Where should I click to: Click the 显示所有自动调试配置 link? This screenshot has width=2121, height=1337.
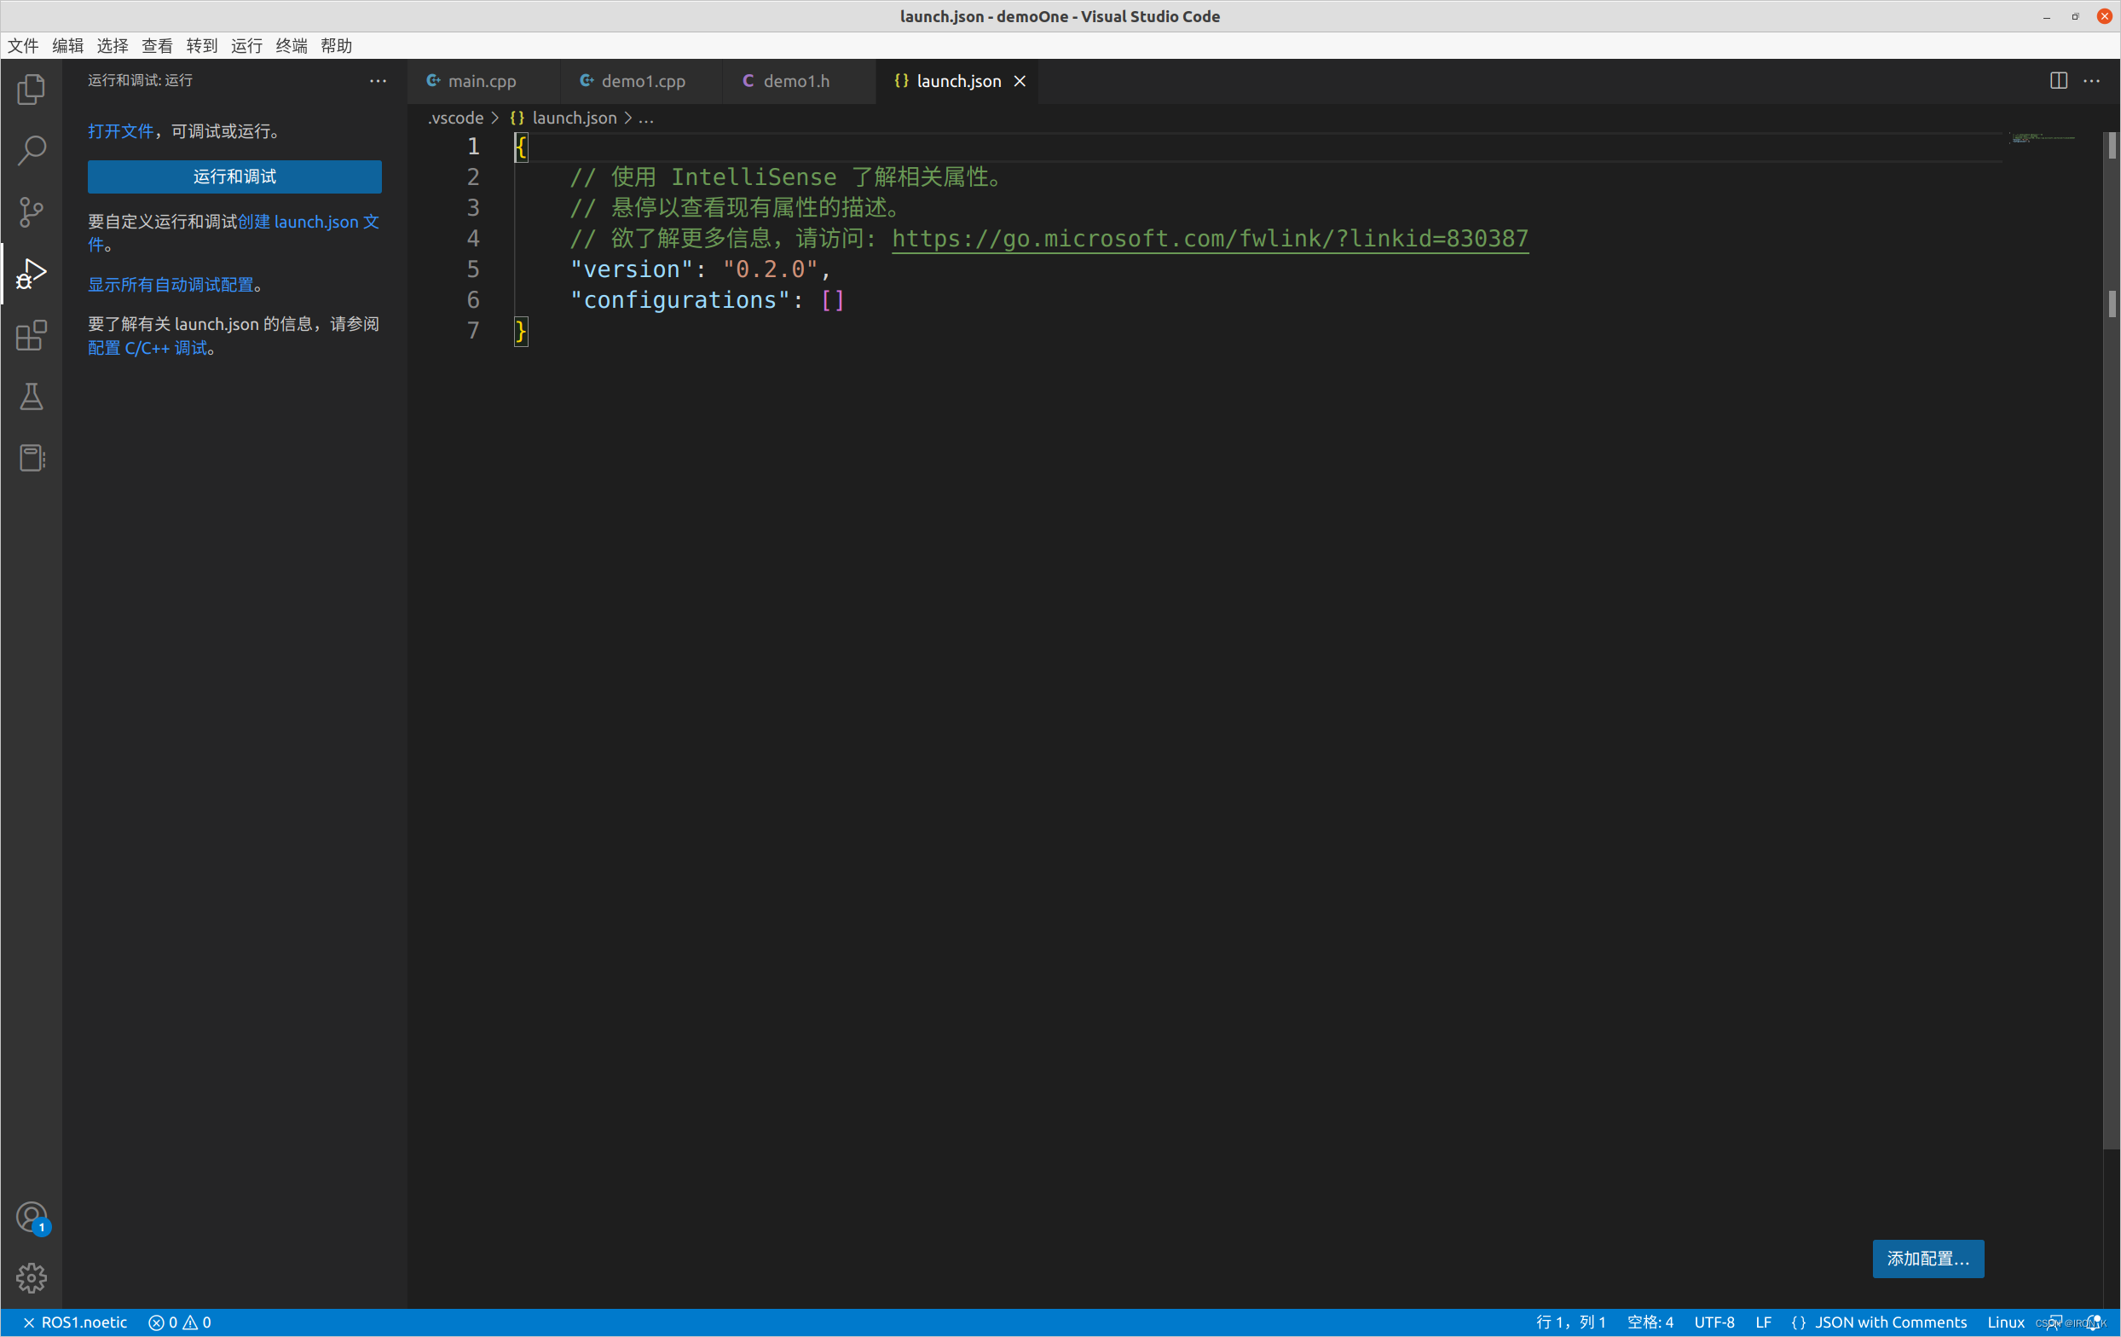click(170, 285)
